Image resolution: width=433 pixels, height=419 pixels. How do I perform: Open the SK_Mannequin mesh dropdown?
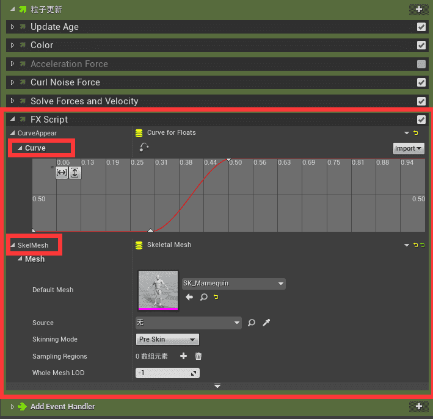234,284
